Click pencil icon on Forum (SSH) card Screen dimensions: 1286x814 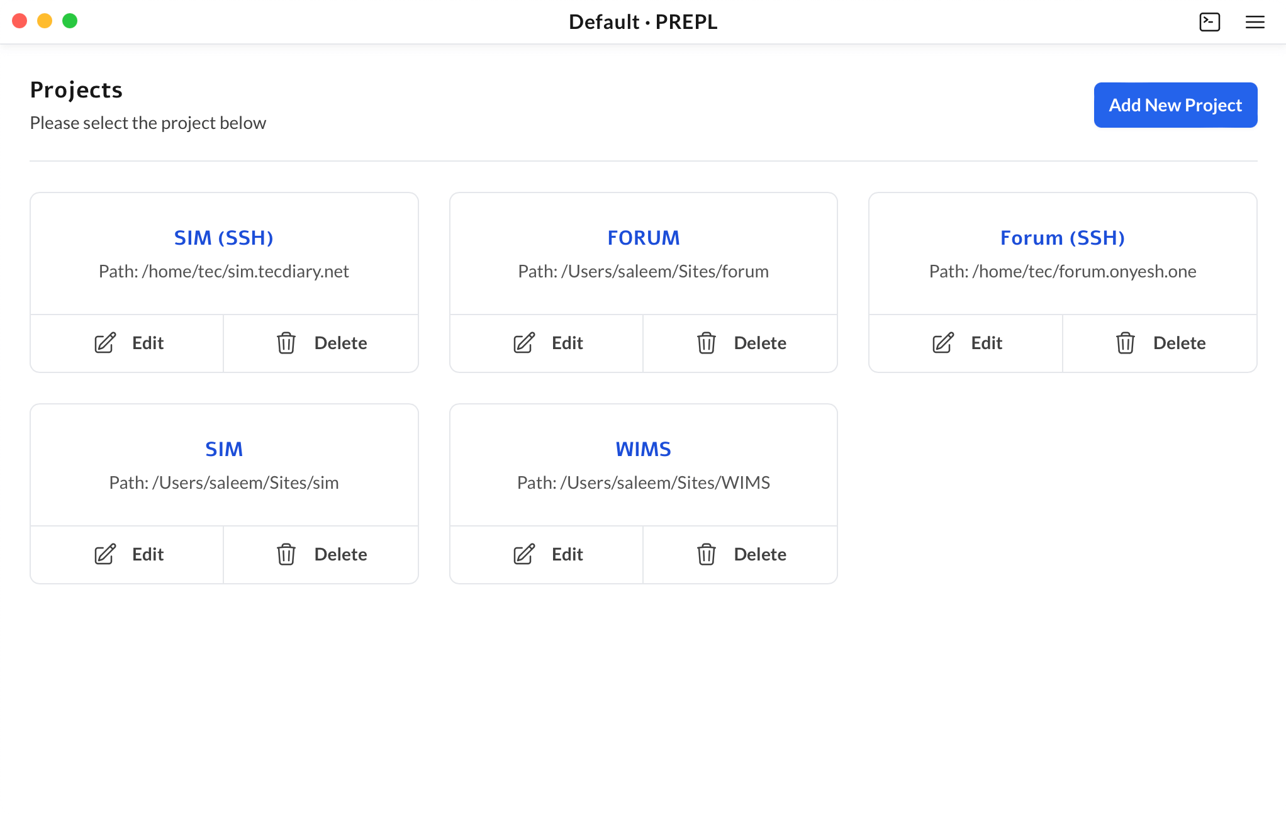tap(943, 343)
